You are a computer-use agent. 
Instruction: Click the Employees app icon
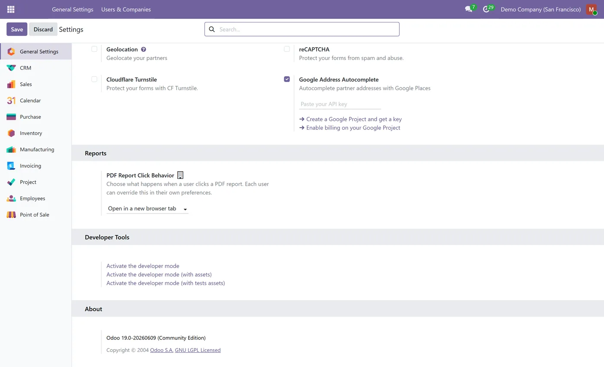[x=11, y=198]
